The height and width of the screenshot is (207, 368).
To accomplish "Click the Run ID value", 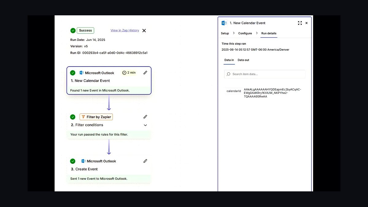I will [x=115, y=53].
